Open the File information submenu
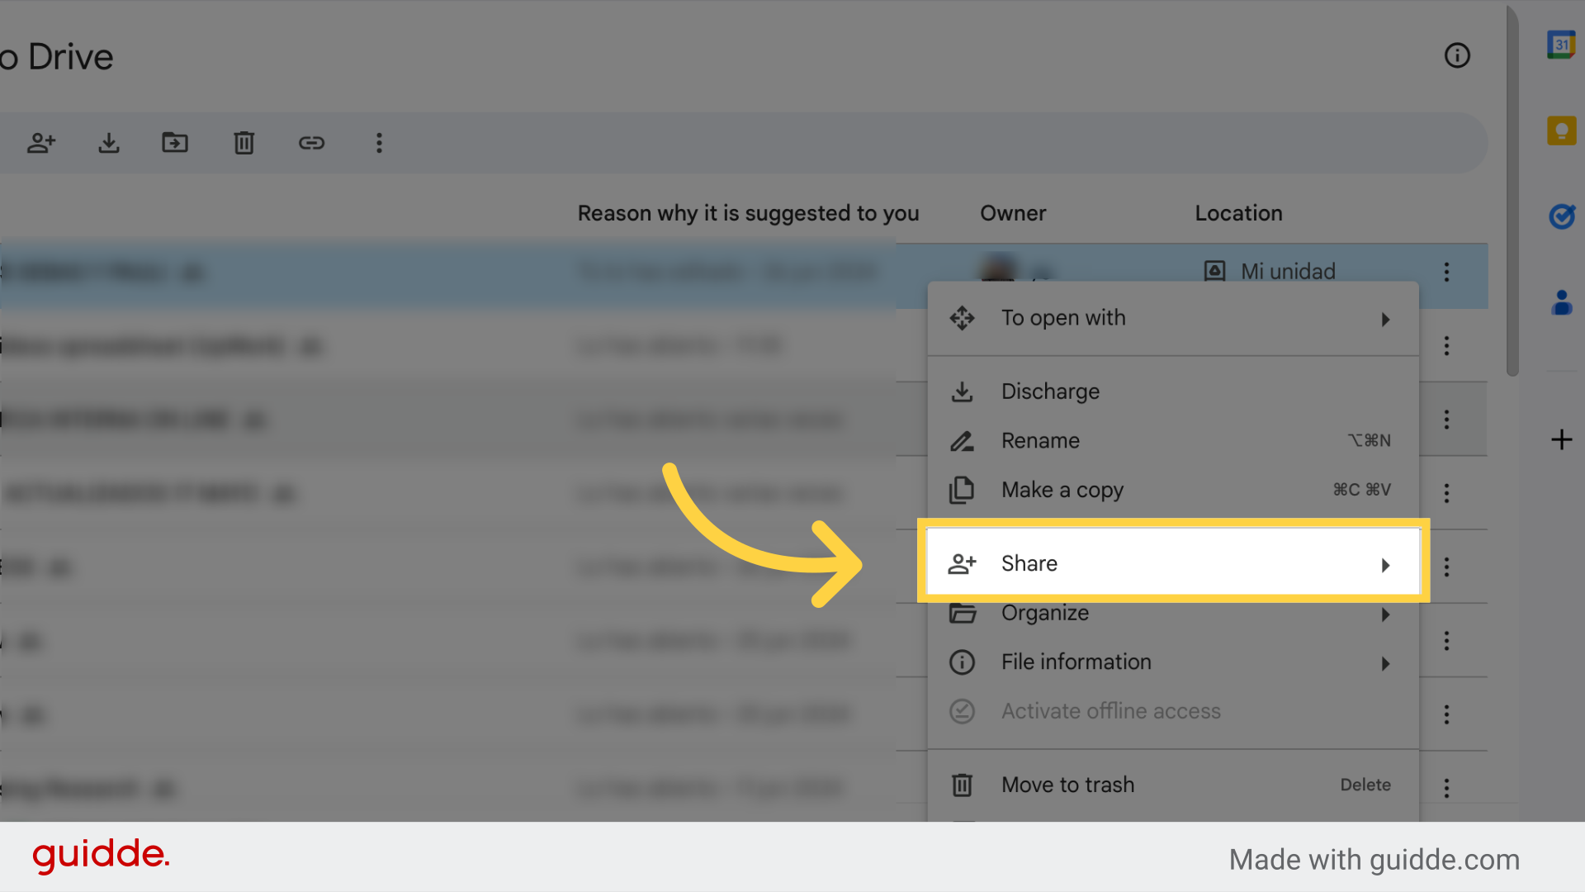 (1173, 662)
